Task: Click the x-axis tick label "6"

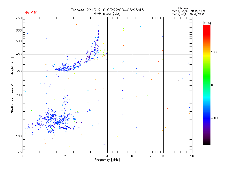Action: pos(132,156)
